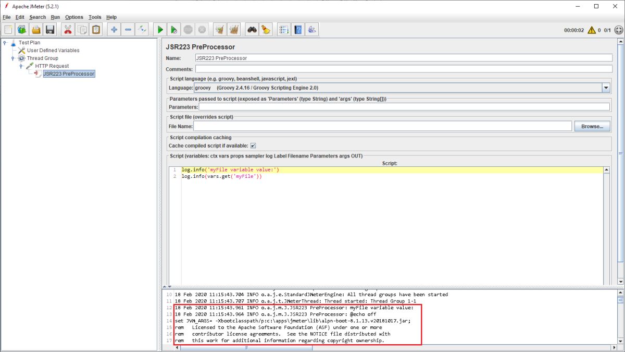Click the running threads indicator icon

coord(619,30)
